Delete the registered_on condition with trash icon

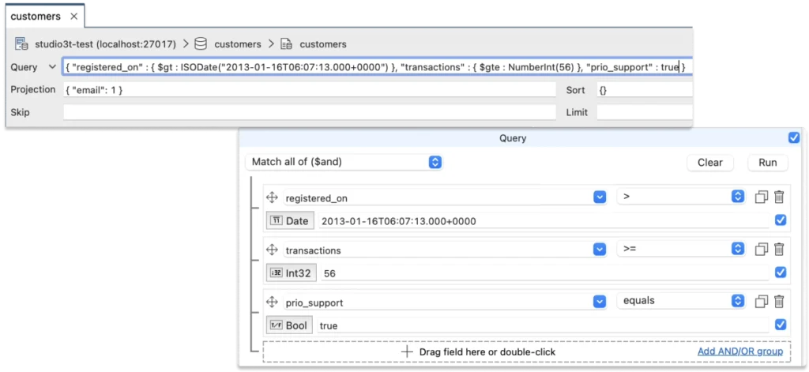pyautogui.click(x=779, y=197)
